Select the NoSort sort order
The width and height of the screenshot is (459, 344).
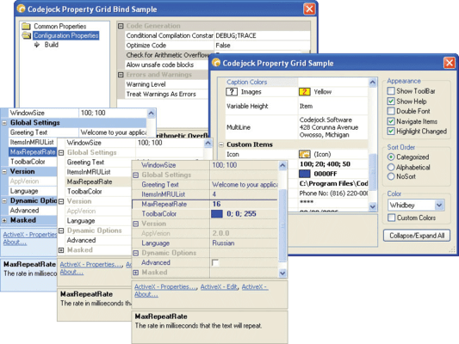coord(391,176)
